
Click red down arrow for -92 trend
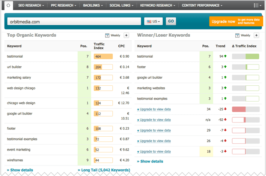pyautogui.click(x=225, y=119)
